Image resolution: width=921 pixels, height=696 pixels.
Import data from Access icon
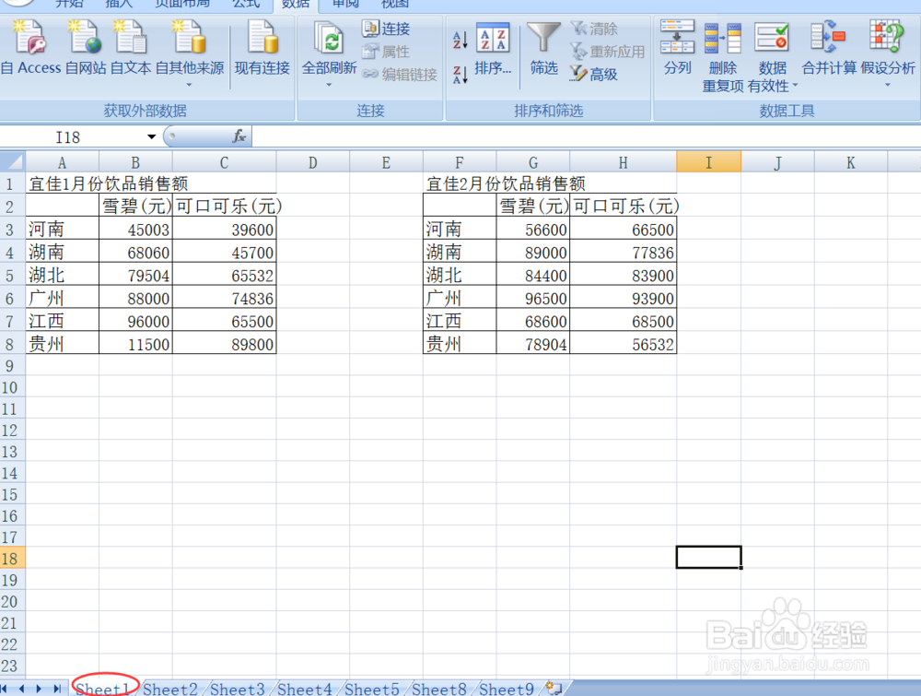click(x=29, y=38)
